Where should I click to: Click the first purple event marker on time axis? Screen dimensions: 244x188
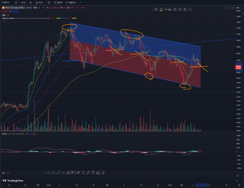coord(19,130)
